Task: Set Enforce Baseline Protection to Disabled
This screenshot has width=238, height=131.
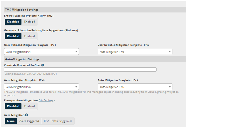Action: [x=13, y=22]
